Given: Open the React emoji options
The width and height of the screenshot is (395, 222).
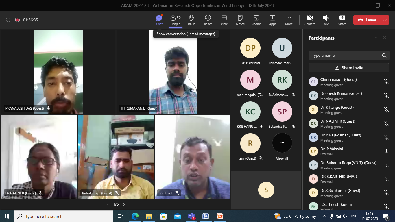Looking at the screenshot, I should point(208,20).
